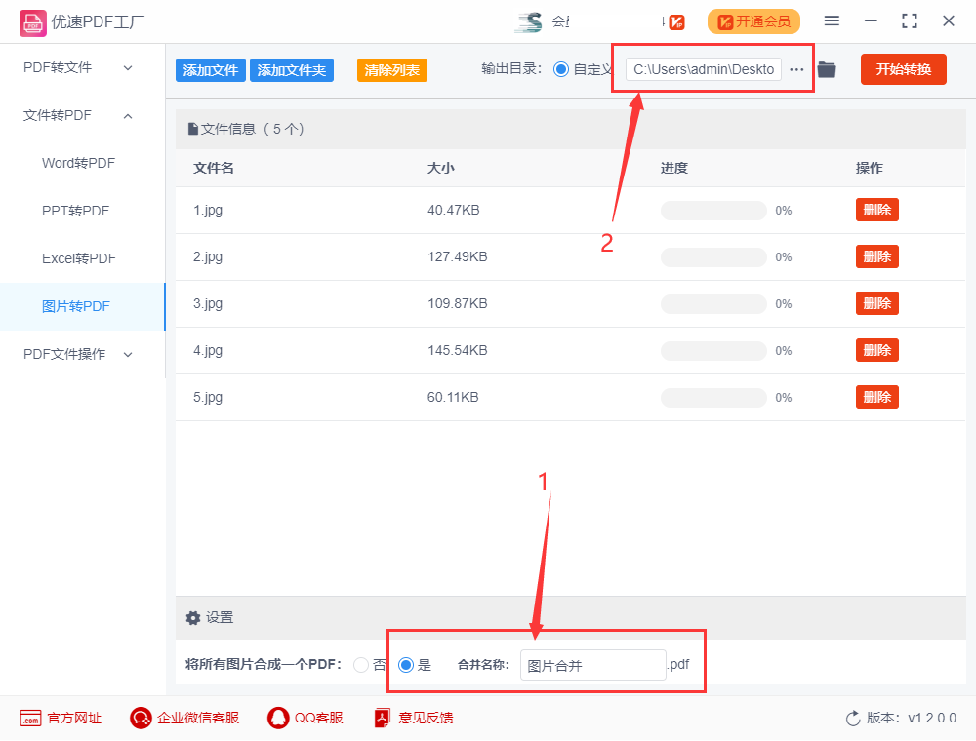Click the 意见反馈 feedback icon
This screenshot has height=741, width=976.
(x=383, y=718)
